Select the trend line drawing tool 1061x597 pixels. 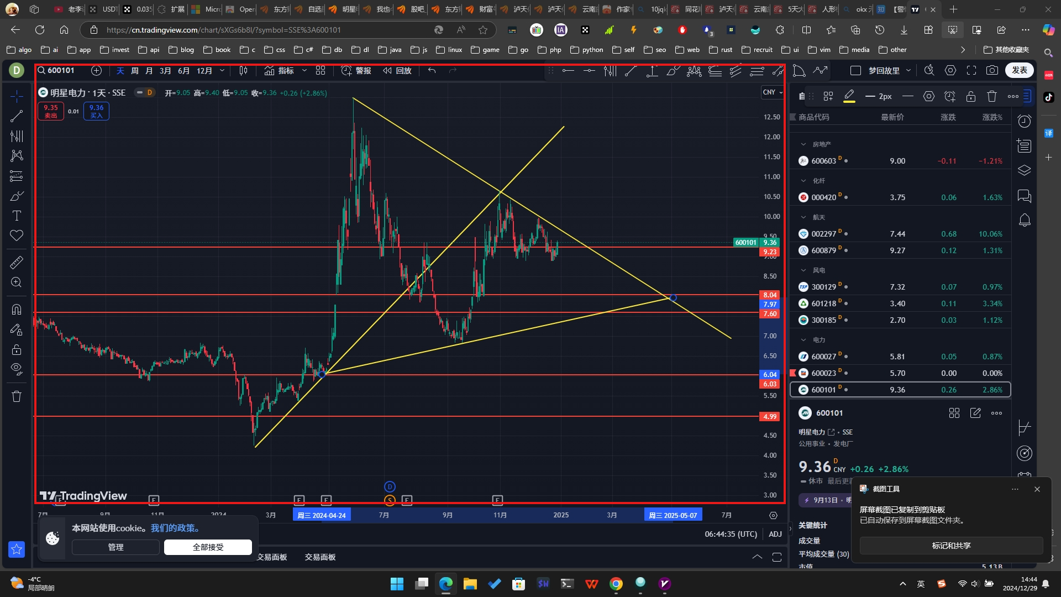tap(17, 116)
